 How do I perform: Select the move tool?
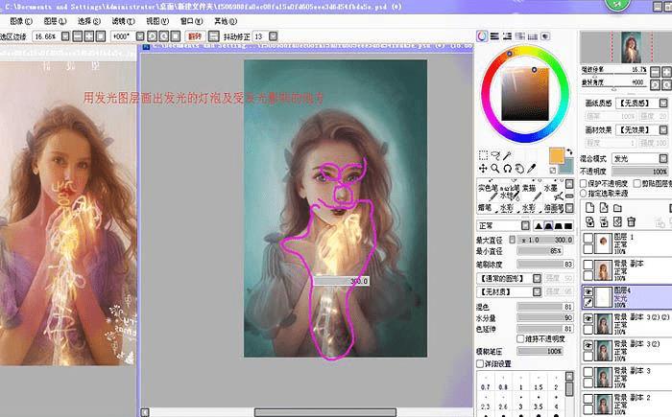tap(483, 169)
